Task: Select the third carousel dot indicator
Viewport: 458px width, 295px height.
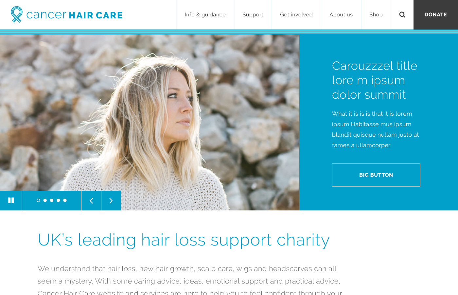Action: coord(52,200)
